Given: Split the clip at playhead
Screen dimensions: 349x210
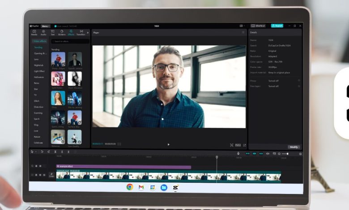Looking at the screenshot, I should point(55,152).
